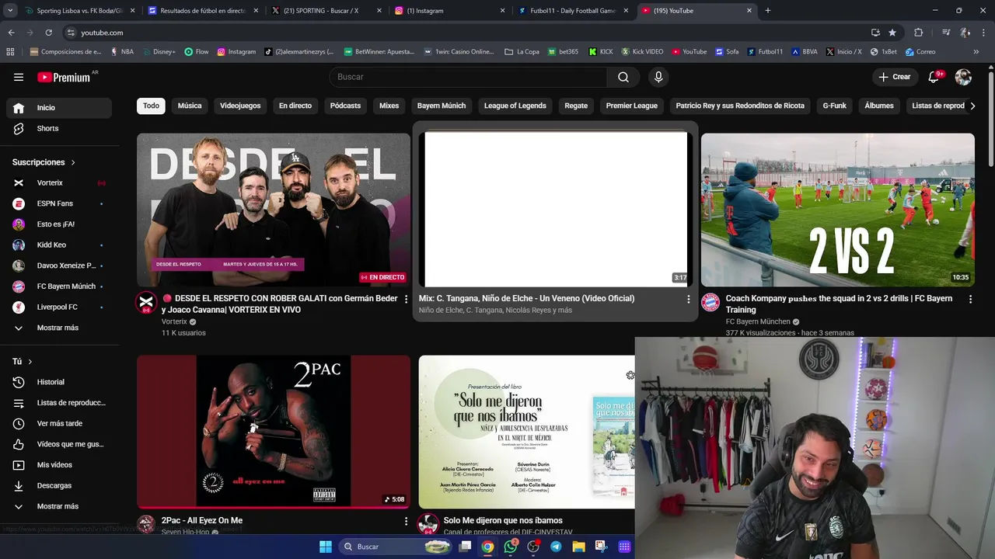Open Descargas in the sidebar
995x559 pixels.
click(x=59, y=485)
